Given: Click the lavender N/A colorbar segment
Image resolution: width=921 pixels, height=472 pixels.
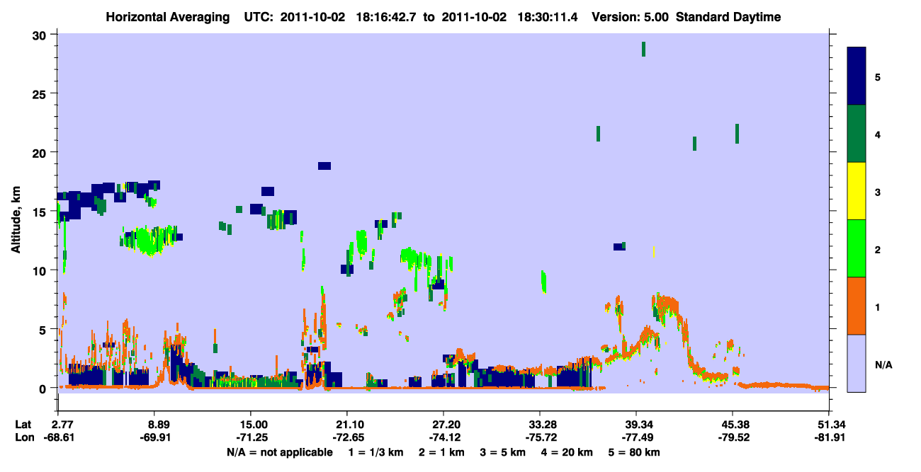Looking at the screenshot, I should (x=857, y=363).
